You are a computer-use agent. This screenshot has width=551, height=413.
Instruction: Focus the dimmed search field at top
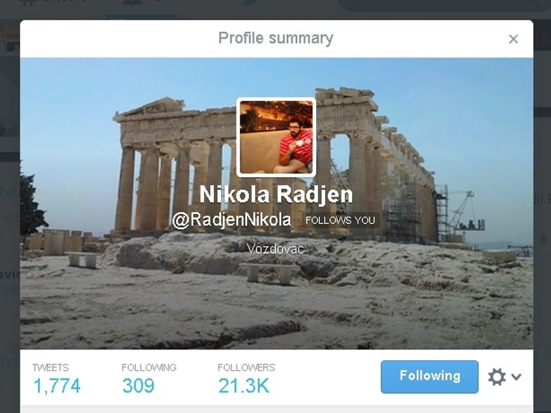443,4
